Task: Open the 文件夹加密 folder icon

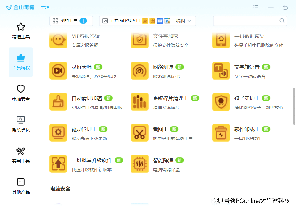Action: (140, 40)
